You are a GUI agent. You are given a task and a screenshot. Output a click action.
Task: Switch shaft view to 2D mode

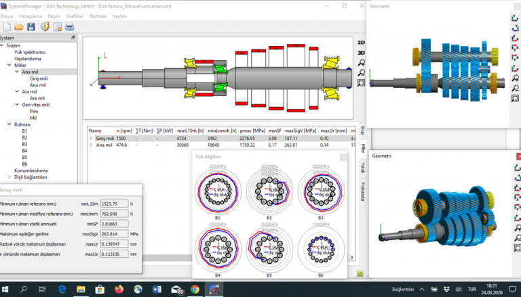(x=361, y=43)
